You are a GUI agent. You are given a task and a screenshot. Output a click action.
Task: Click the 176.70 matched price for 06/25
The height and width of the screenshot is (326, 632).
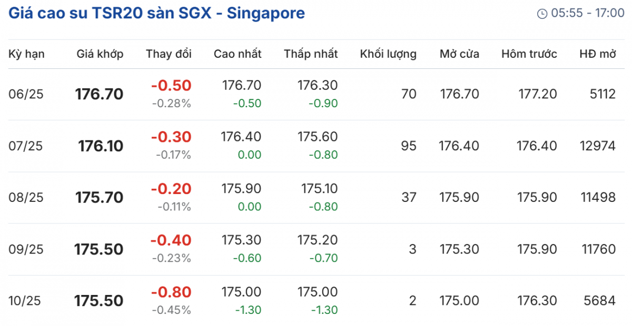tap(99, 94)
